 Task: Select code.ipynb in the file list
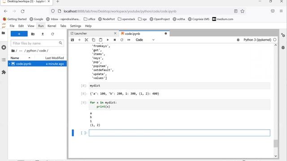tap(37, 64)
